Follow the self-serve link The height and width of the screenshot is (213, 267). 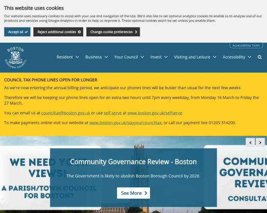coord(113,113)
